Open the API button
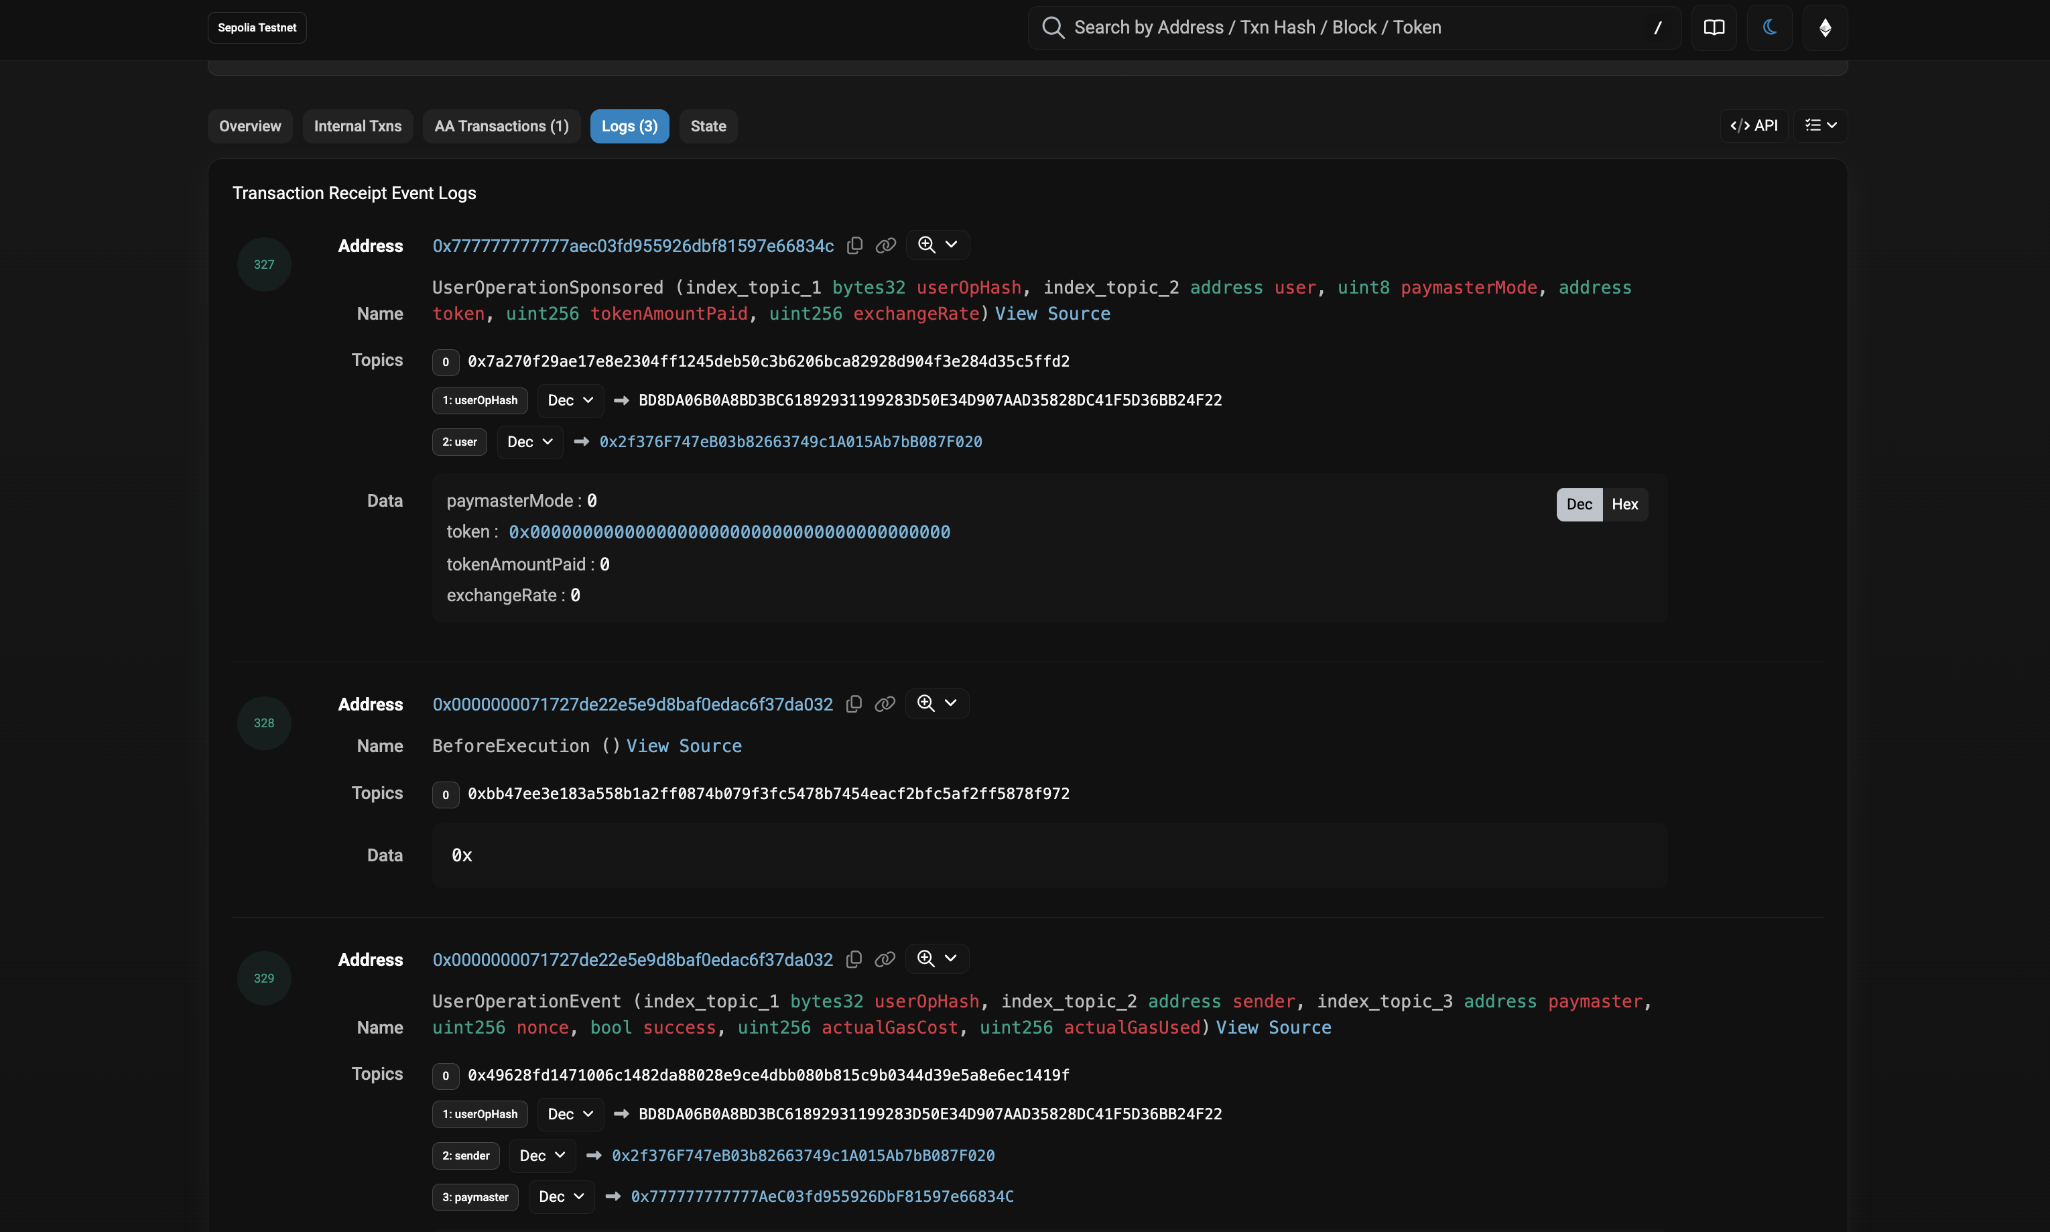Screen dimensions: 2050x1232 click(1754, 125)
